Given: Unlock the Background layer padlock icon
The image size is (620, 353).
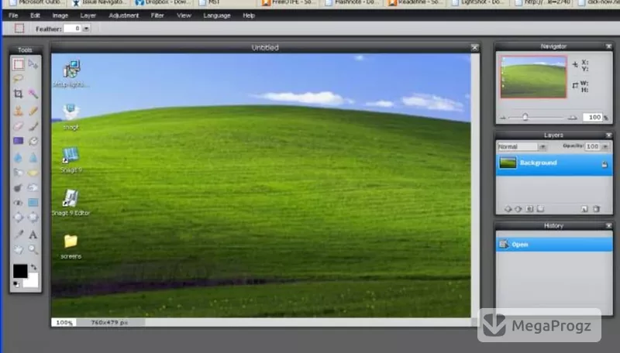Looking at the screenshot, I should click(604, 164).
